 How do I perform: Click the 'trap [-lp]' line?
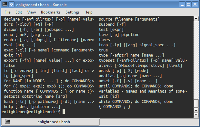[x=137, y=45]
